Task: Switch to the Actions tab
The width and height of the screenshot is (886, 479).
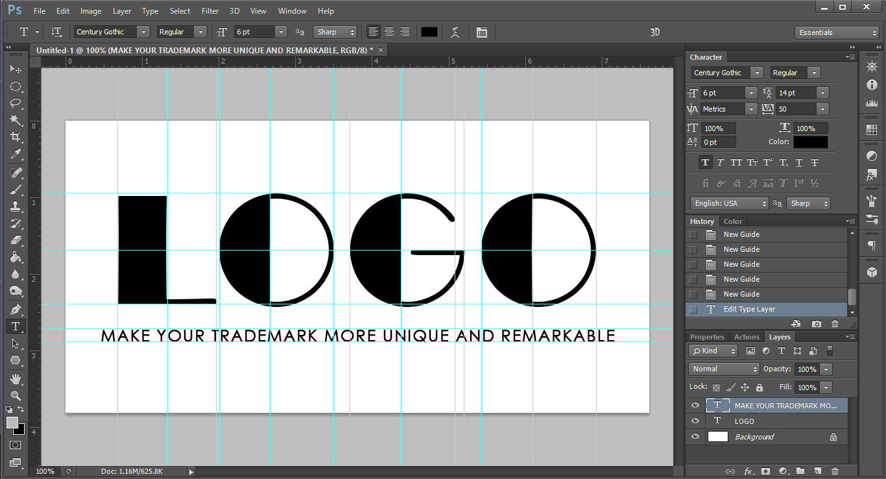Action: [747, 337]
